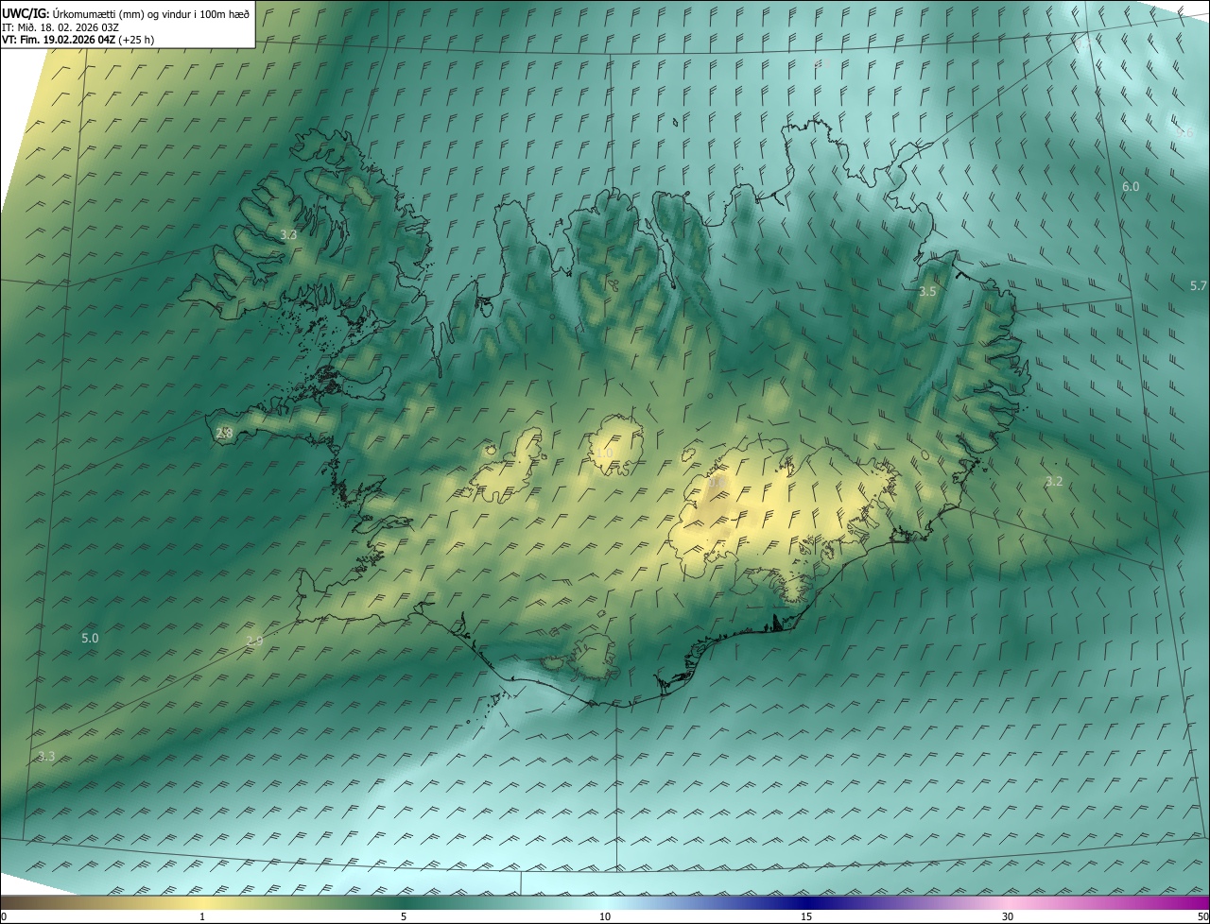Click the map title 'Úrkomumætti (mm) og vindur í 100m hæð'
Viewport: 1210px width, 924px height.
[150, 13]
